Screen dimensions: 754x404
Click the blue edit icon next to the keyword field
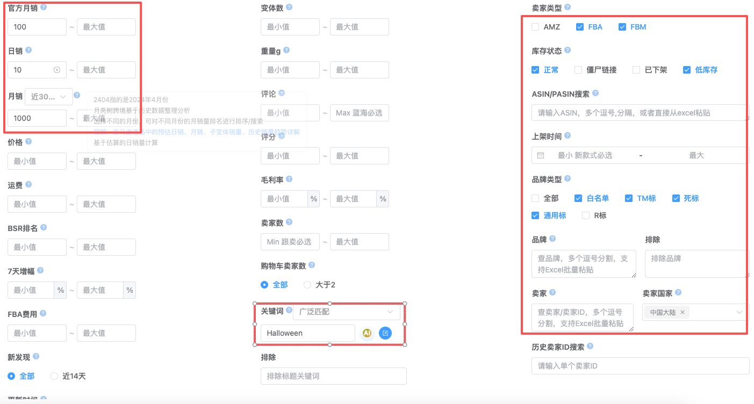(x=385, y=333)
